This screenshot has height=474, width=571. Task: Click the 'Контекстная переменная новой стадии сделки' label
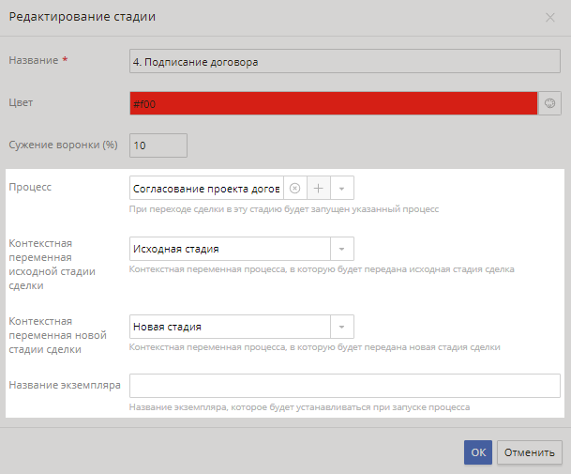[57, 335]
